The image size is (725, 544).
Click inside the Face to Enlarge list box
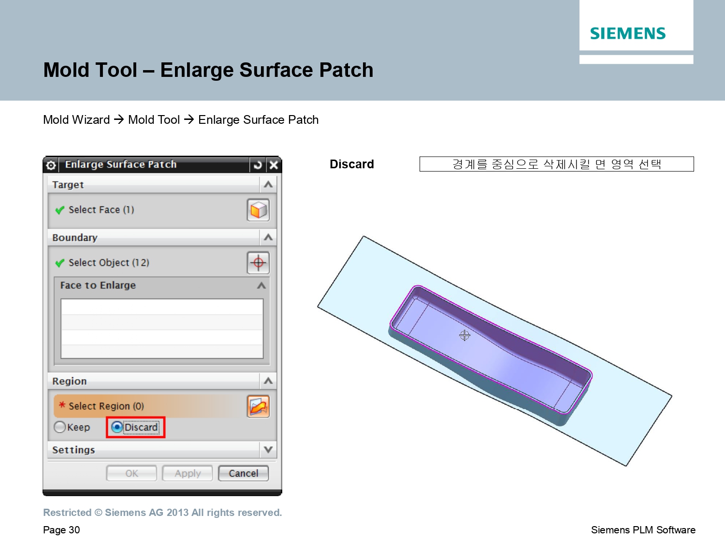pyautogui.click(x=162, y=328)
